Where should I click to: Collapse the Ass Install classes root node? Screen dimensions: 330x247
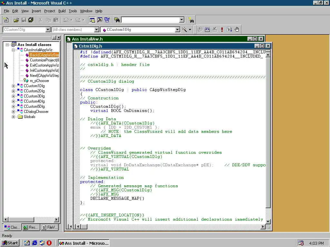tap(7, 45)
